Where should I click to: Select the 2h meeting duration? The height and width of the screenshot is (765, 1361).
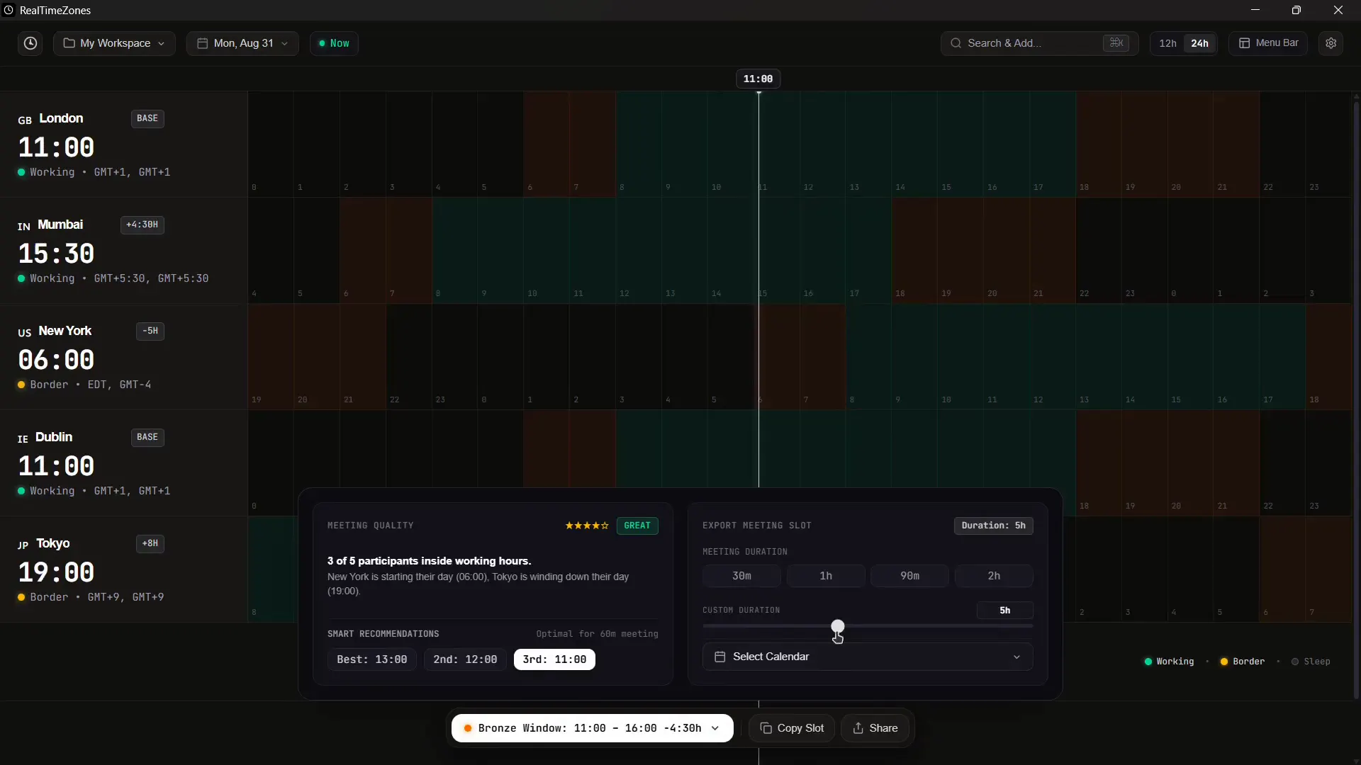994,576
